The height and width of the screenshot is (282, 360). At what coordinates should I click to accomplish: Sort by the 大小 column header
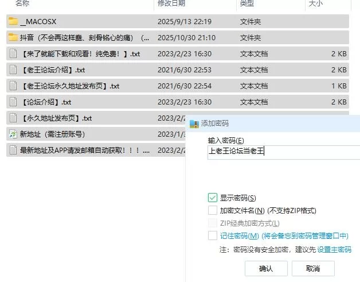tap(316, 3)
